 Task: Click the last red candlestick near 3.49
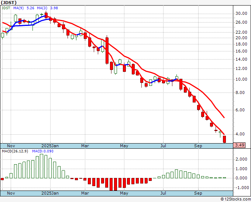[x=224, y=139]
